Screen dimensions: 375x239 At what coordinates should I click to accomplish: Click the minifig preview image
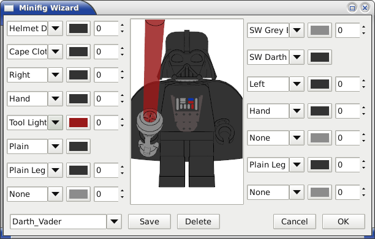point(187,112)
